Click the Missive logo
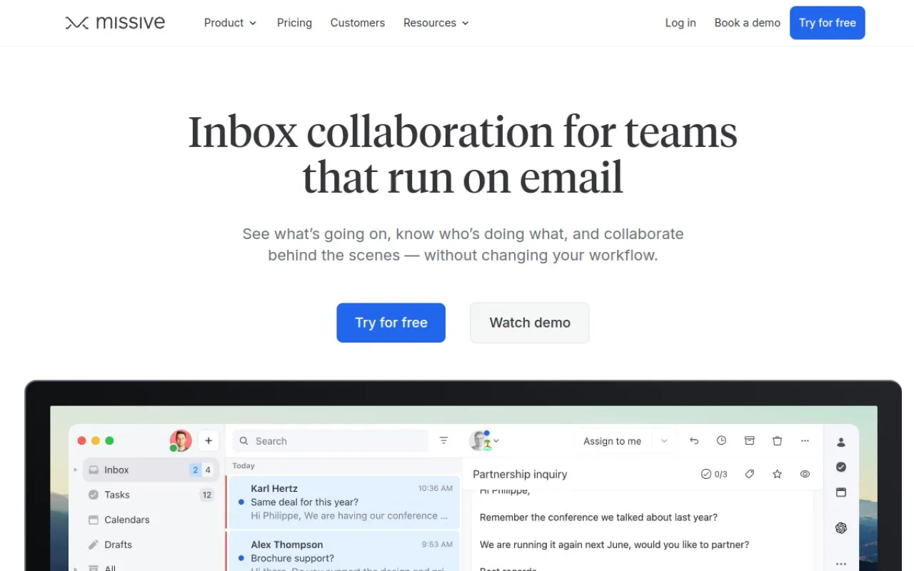 point(115,23)
